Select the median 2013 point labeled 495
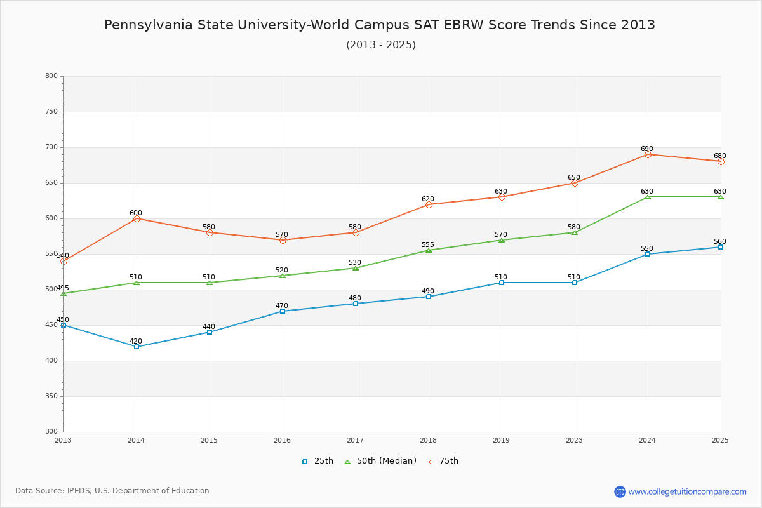 coord(63,293)
